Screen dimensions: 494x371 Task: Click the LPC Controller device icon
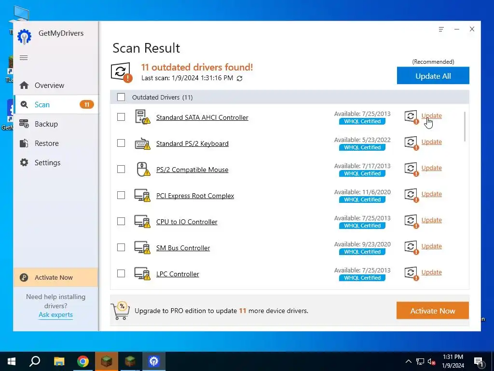click(142, 274)
